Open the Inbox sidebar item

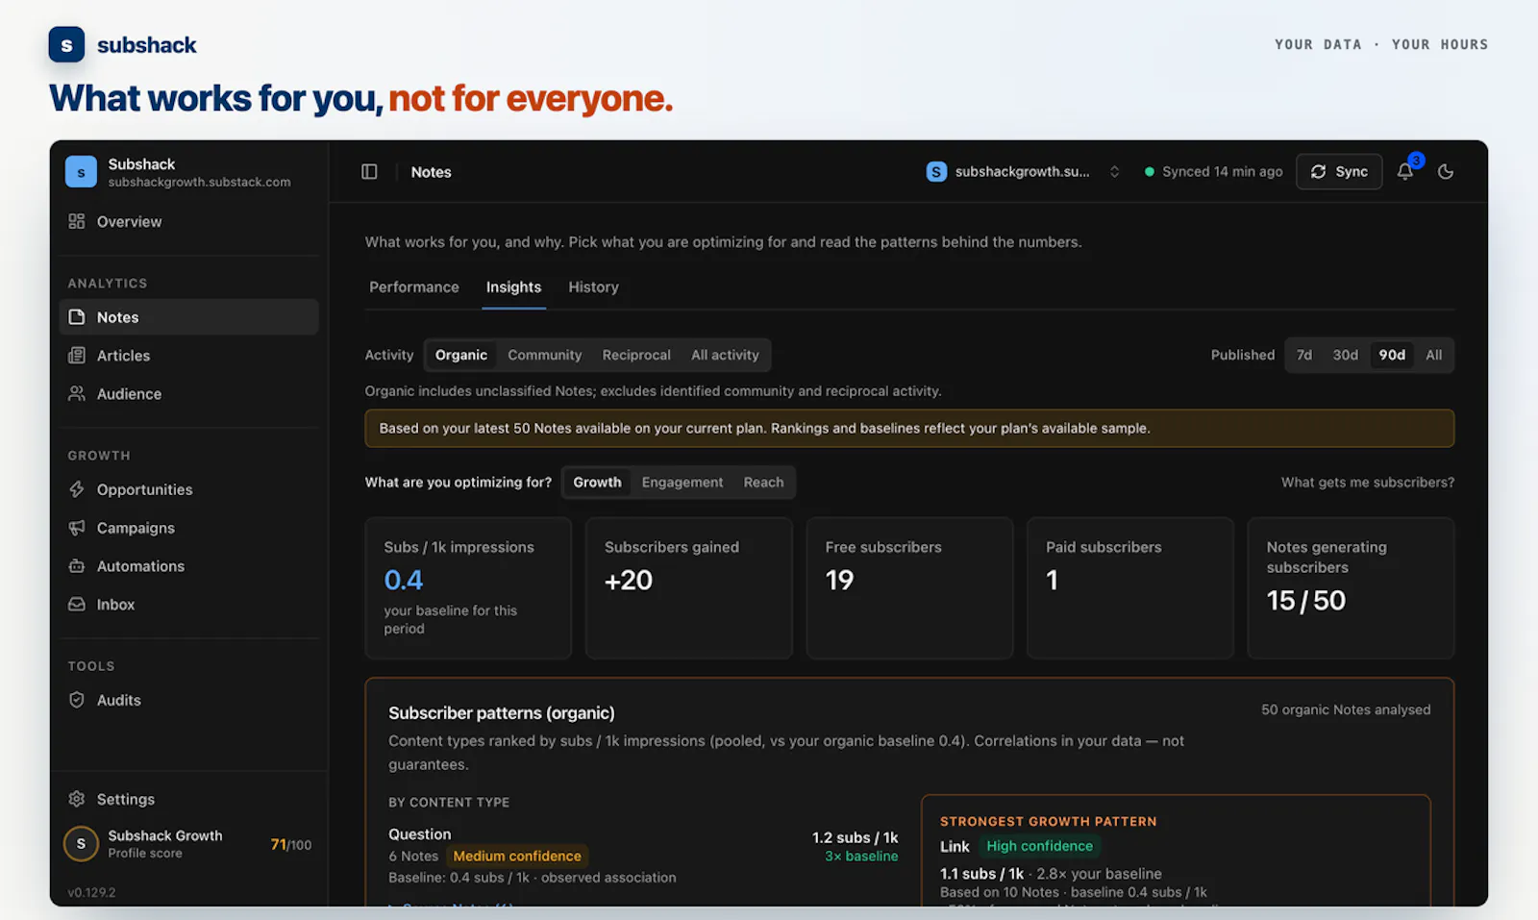(188, 605)
